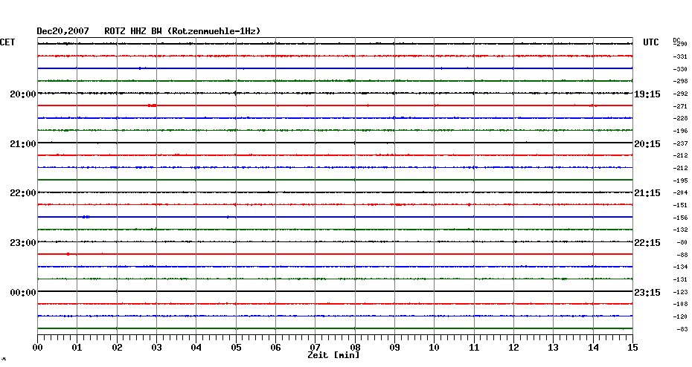
Task: Click minute tick label 11
Action: coord(474,348)
